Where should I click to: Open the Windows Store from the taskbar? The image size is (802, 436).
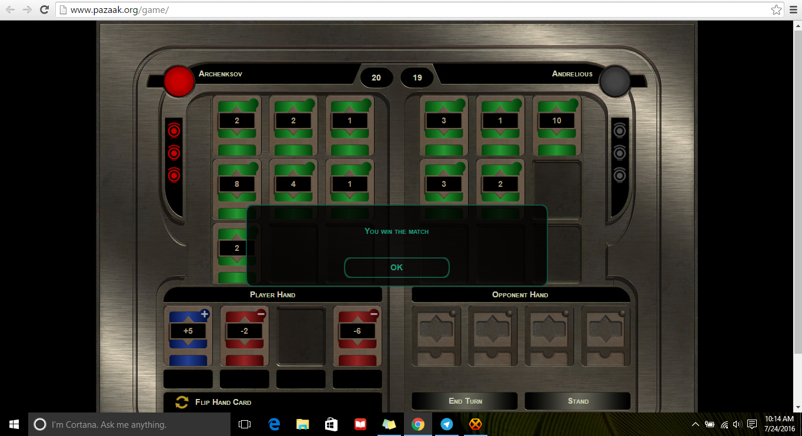click(x=332, y=424)
